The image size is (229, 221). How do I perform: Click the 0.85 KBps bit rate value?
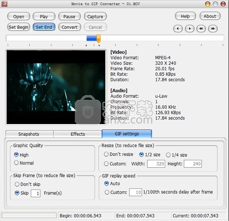click(x=165, y=74)
